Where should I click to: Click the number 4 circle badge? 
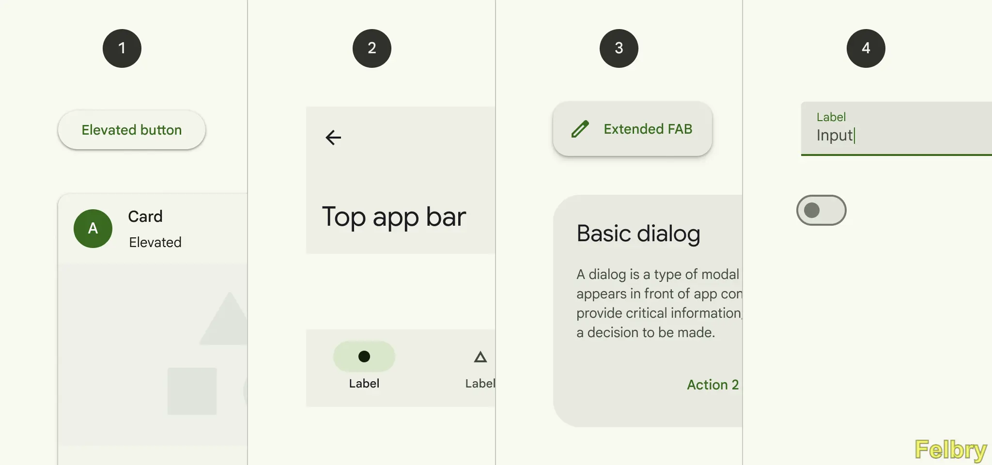coord(866,48)
